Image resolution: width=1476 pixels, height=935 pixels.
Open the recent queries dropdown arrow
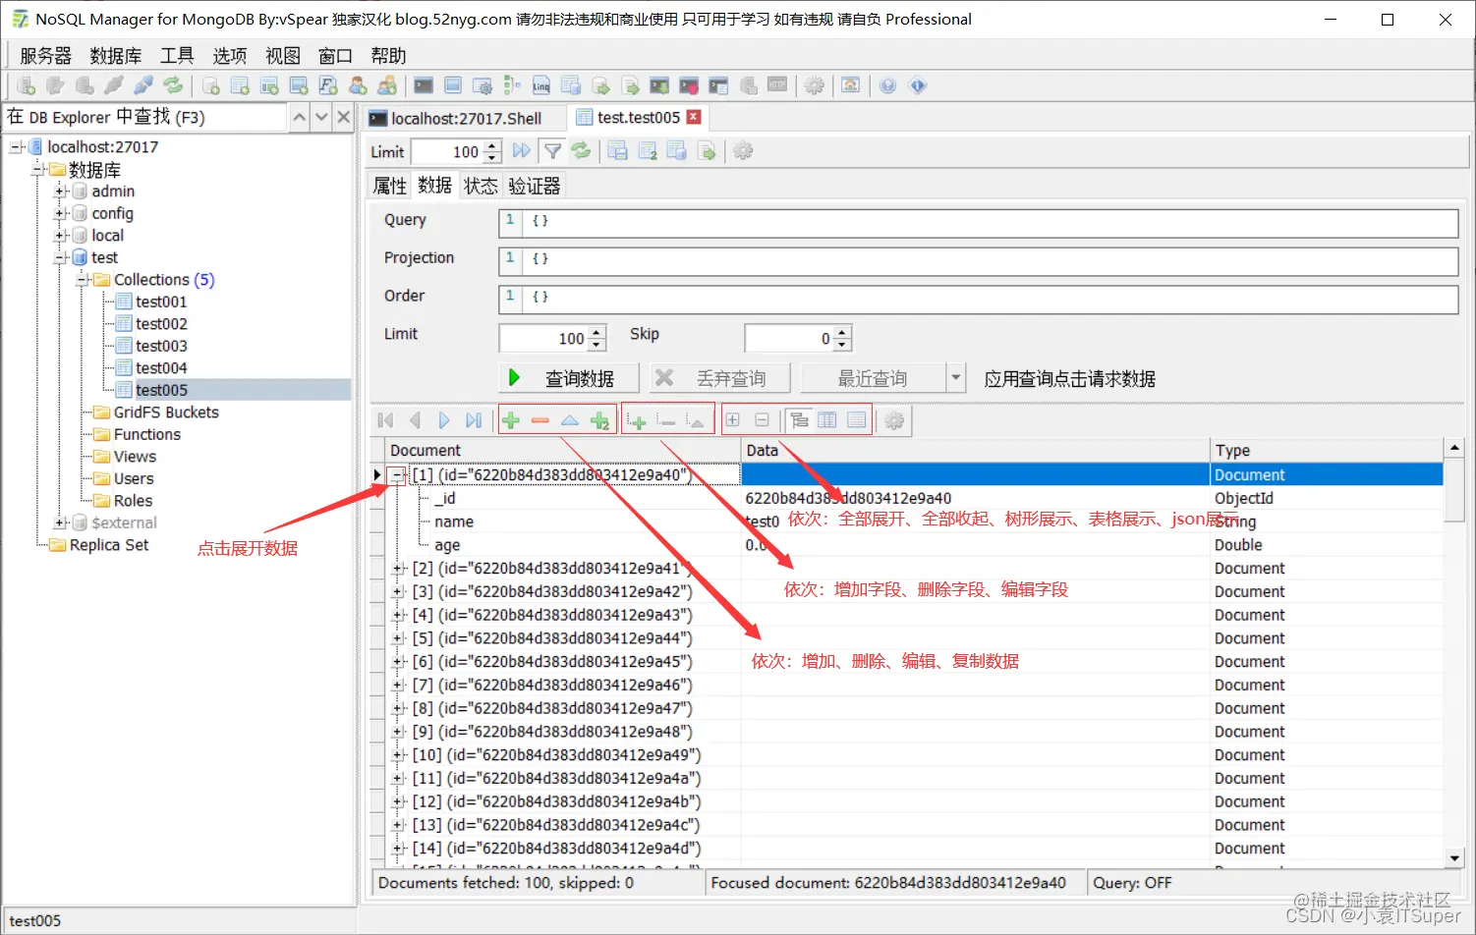(x=956, y=378)
